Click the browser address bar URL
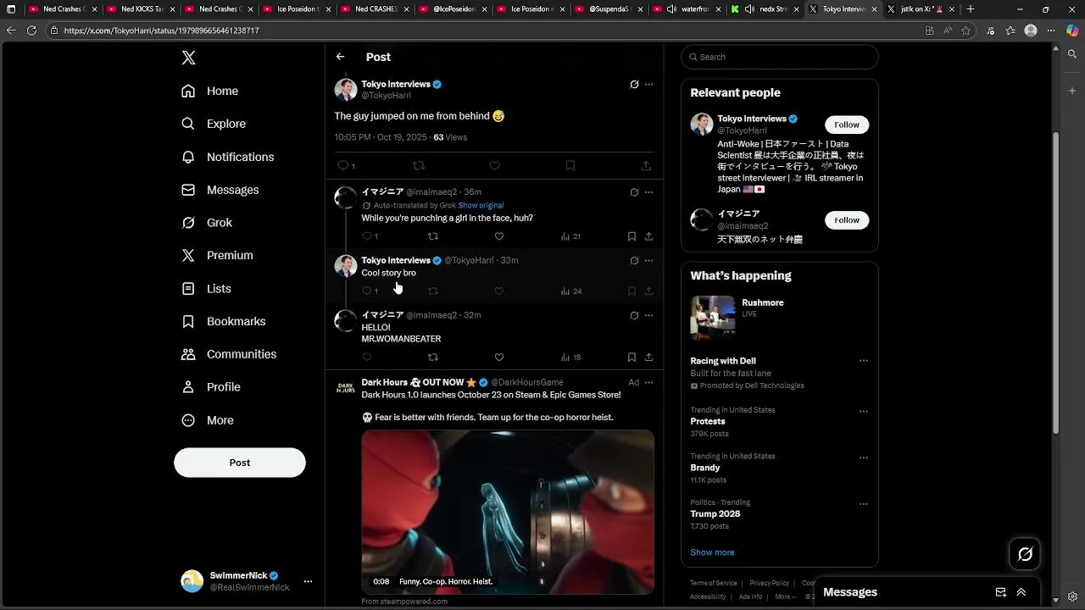Image resolution: width=1085 pixels, height=610 pixels. point(161,30)
